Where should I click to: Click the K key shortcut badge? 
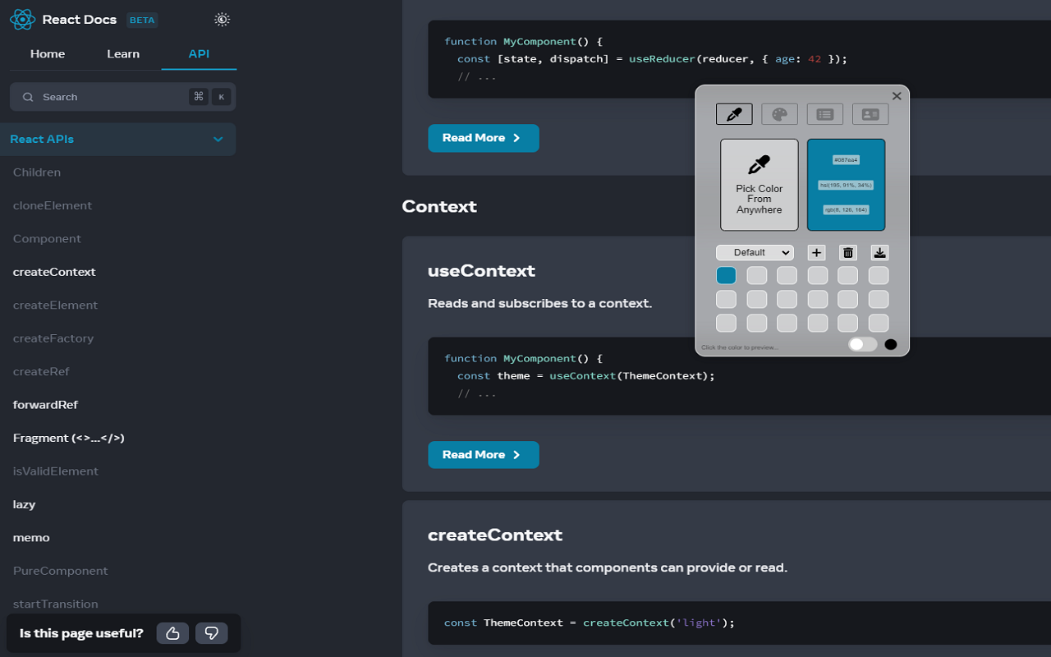(221, 97)
